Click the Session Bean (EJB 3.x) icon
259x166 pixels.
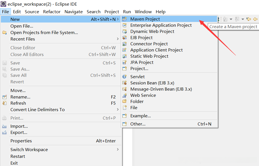coord(125,83)
